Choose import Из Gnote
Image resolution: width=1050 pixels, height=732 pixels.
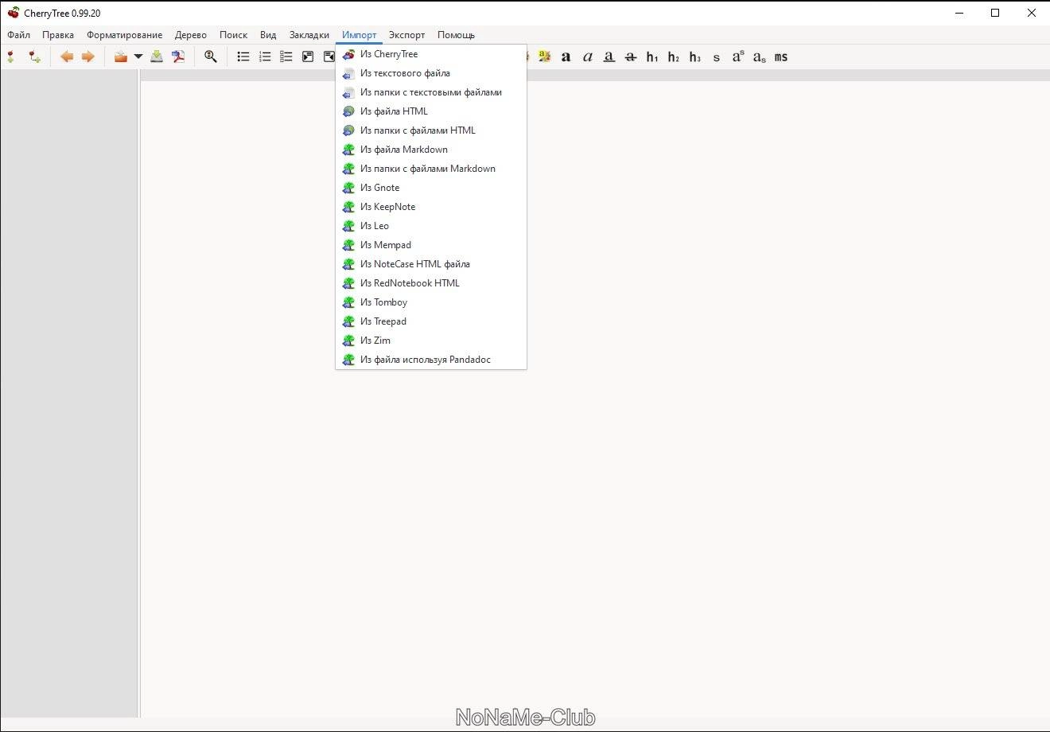coord(431,188)
